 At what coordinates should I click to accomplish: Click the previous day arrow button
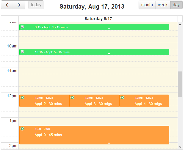click(7, 5)
